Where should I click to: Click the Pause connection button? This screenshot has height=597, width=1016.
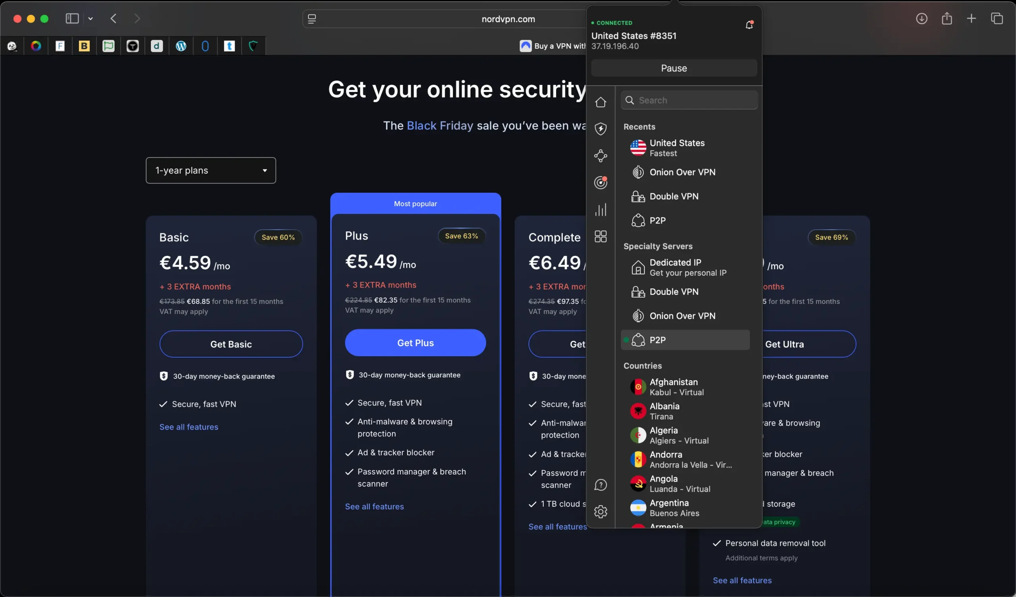click(x=673, y=68)
